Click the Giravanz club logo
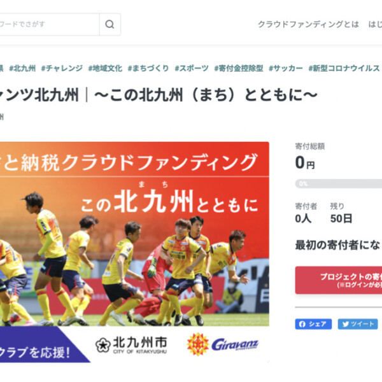Viewport: 382px width, 382px height. pyautogui.click(x=223, y=344)
